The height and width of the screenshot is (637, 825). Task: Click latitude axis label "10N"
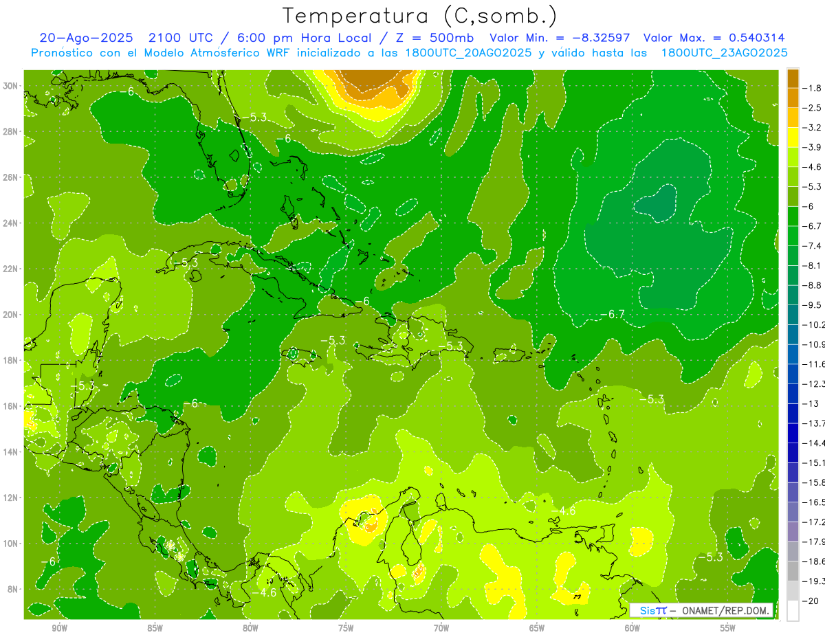coord(11,544)
